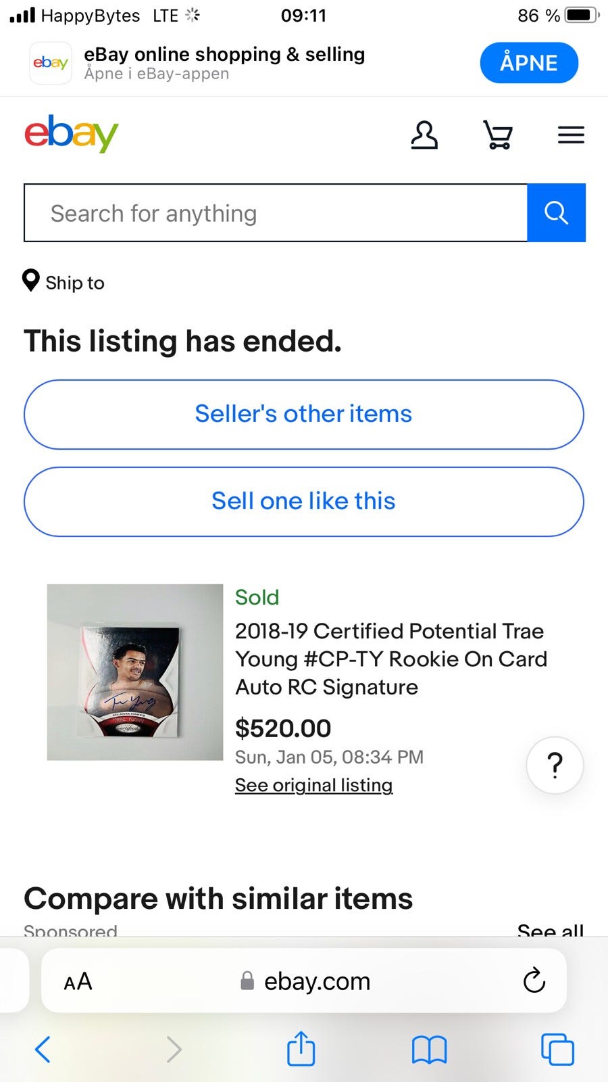The image size is (608, 1082).
Task: Open the shopping cart
Action: pos(498,135)
